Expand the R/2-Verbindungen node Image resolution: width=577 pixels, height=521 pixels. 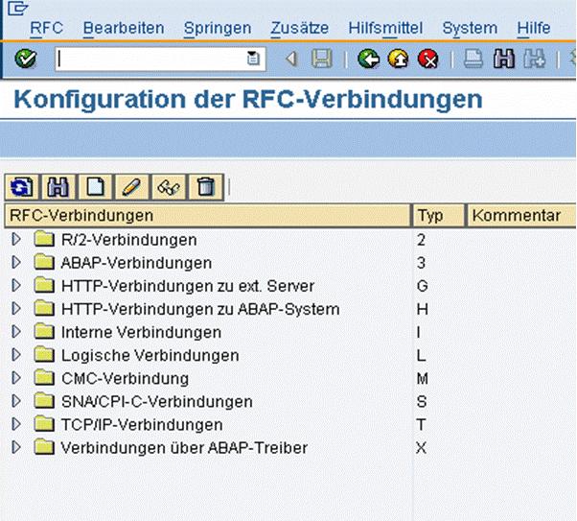[x=16, y=240]
